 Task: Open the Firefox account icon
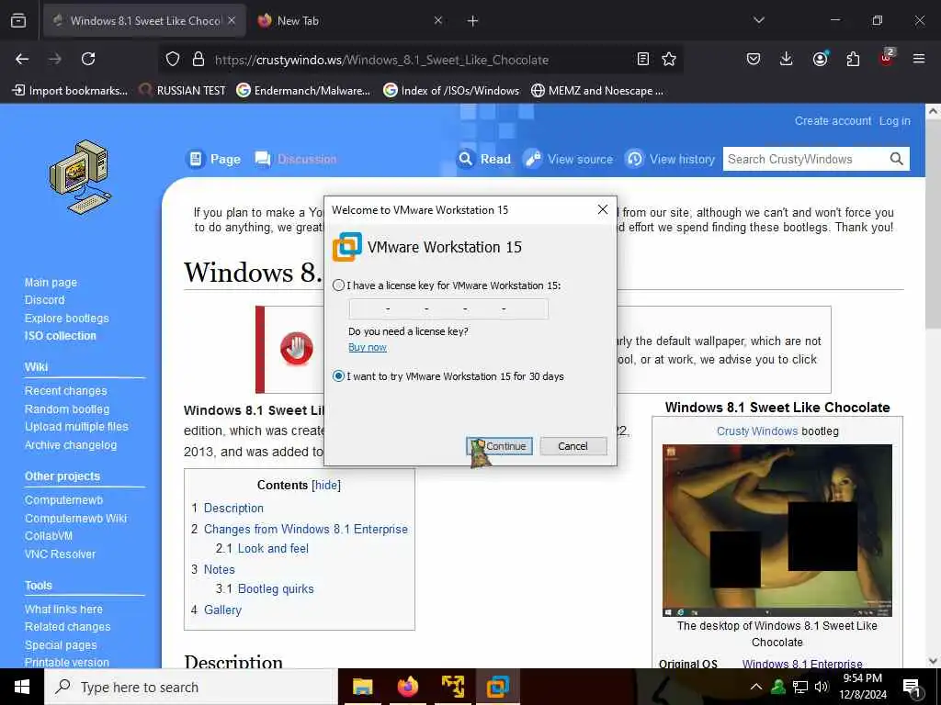(x=820, y=59)
